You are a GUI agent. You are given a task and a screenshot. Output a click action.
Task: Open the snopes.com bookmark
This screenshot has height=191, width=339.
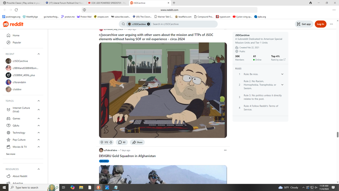pos(101,17)
